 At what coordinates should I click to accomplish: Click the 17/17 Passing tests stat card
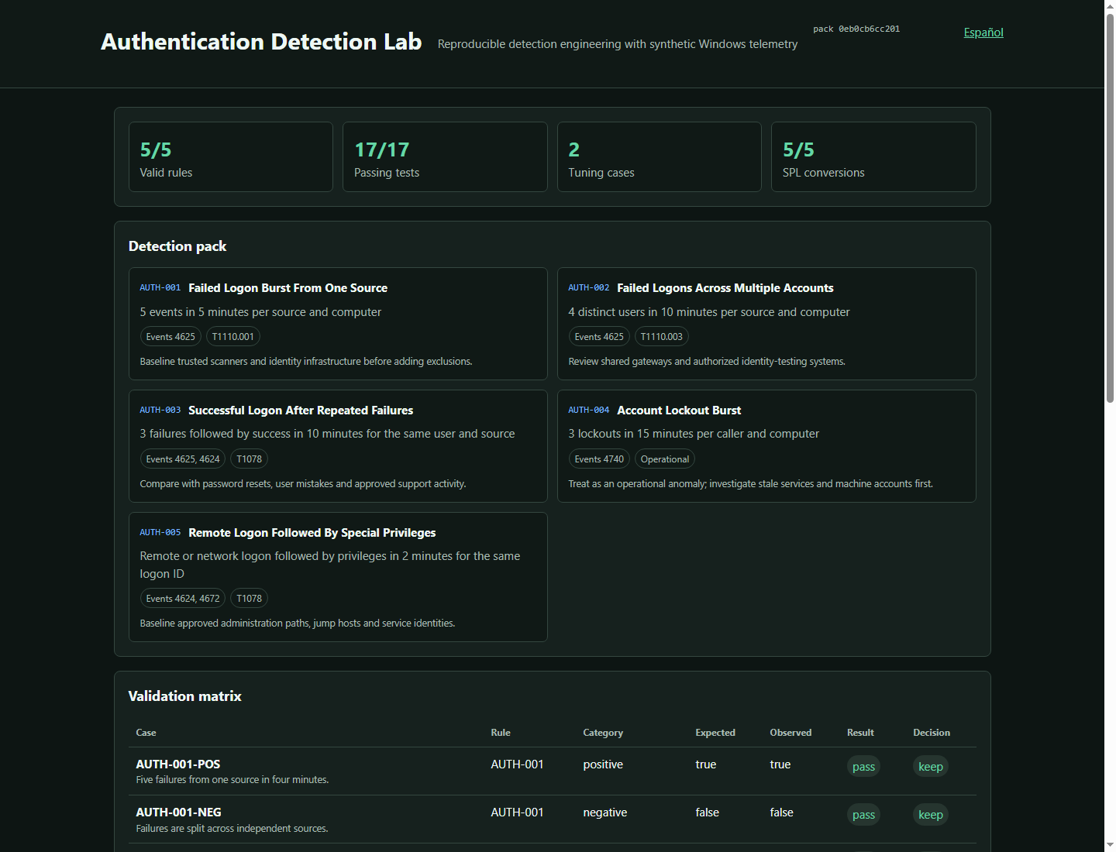coord(445,156)
